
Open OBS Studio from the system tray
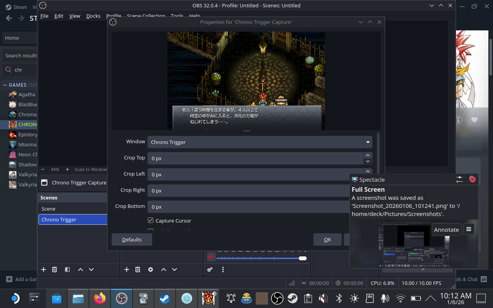pyautogui.click(x=277, y=298)
